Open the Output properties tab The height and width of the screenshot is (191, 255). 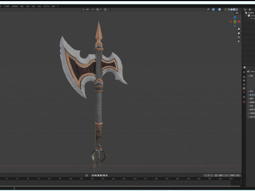point(244,81)
